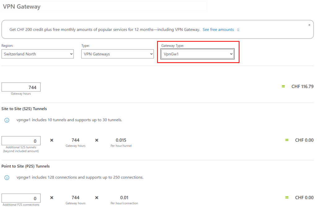Click the 'Per hour/connection' caption

[x=124, y=203]
